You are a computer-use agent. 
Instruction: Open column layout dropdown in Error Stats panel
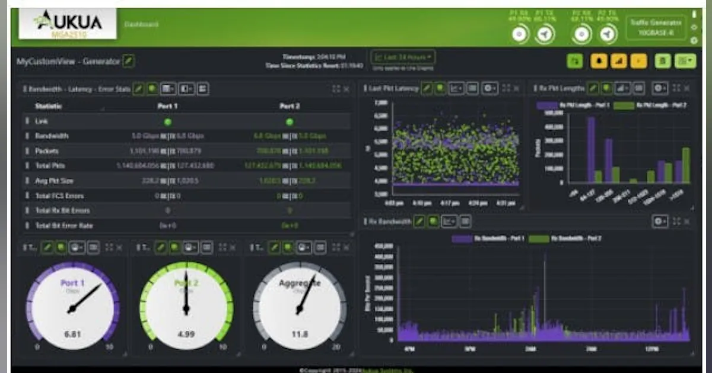[187, 89]
